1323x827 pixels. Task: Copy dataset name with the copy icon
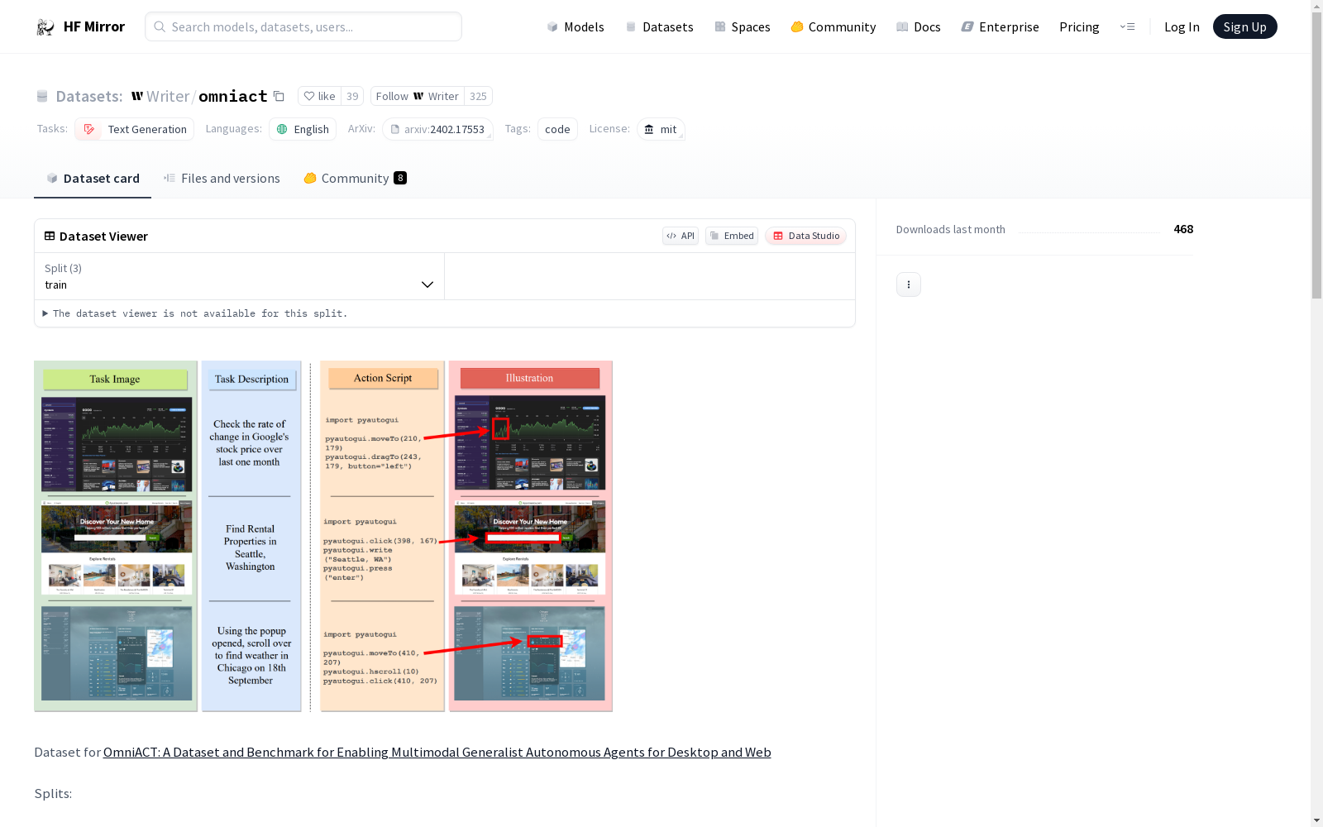[x=279, y=96]
